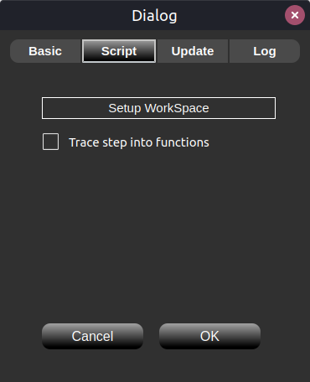Switch to the Basic tab
This screenshot has width=310, height=382.
(x=45, y=51)
